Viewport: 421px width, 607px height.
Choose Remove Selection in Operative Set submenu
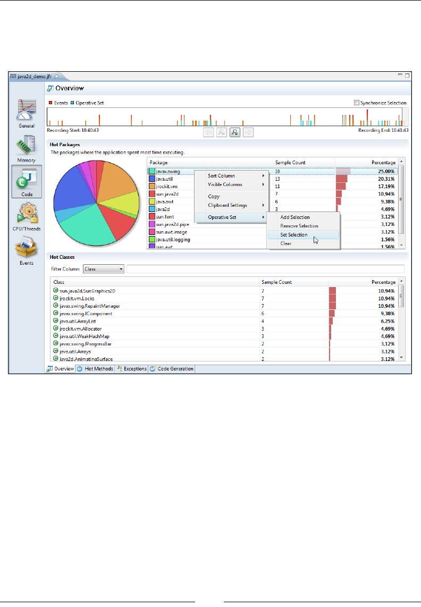304,226
